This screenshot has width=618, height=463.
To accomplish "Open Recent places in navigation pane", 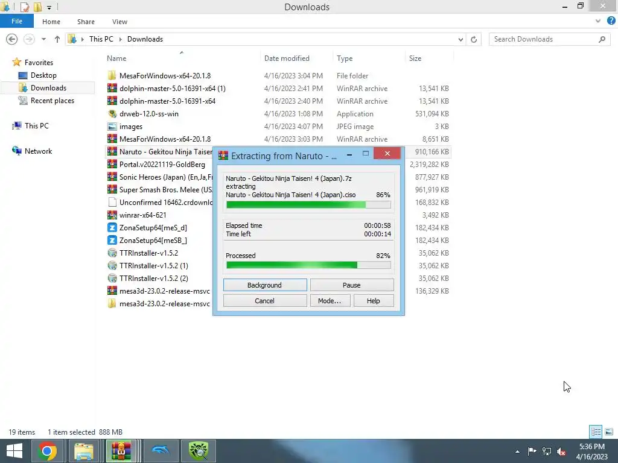I will coord(52,101).
